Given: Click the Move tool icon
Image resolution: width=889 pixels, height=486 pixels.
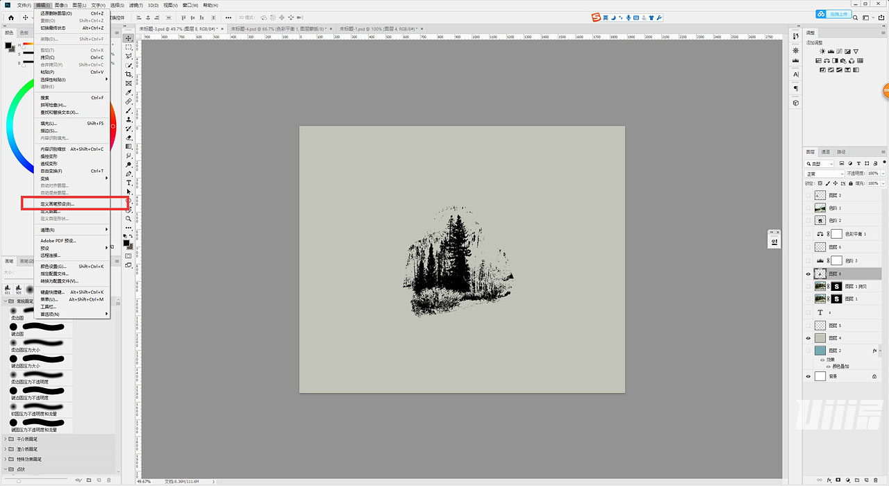Looking at the screenshot, I should (x=128, y=38).
